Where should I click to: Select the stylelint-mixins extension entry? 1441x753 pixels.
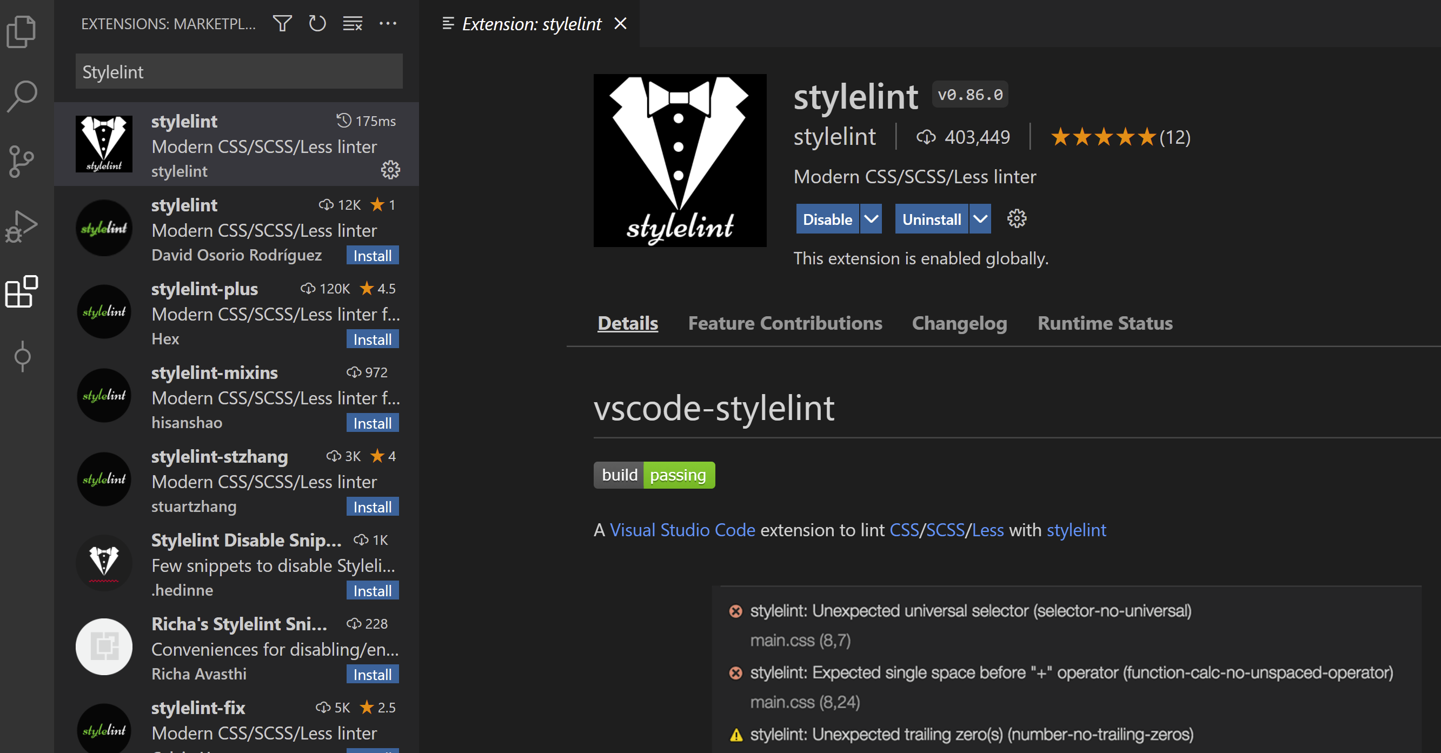(237, 396)
